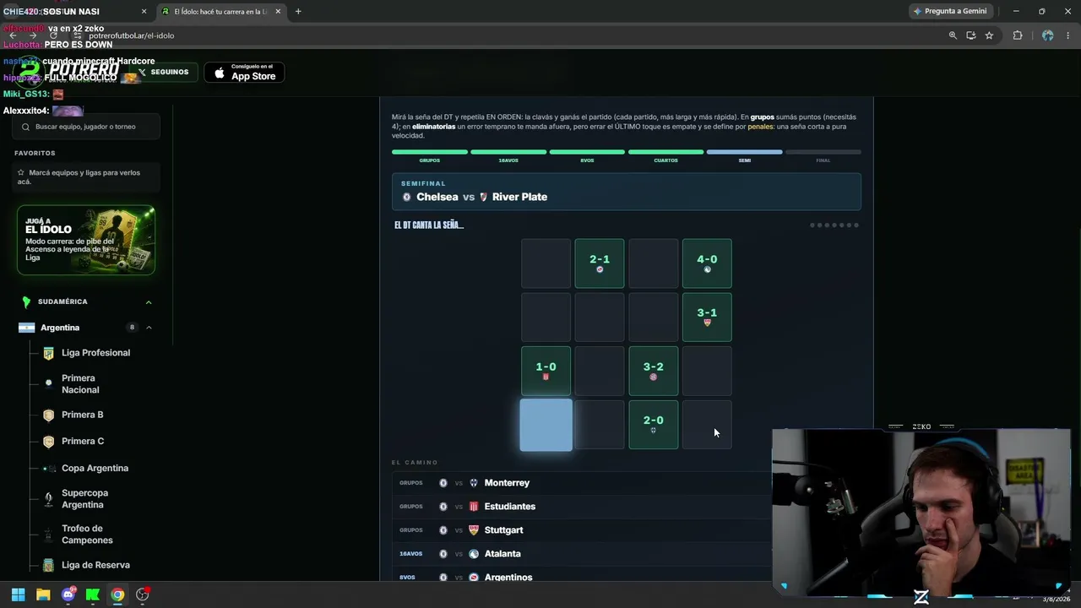Click the Primera C shield icon
This screenshot has height=608, width=1081.
point(48,442)
